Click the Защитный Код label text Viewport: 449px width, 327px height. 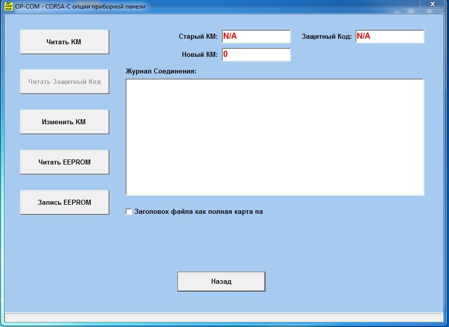[x=327, y=37]
